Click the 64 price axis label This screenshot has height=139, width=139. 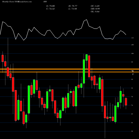(132, 123)
